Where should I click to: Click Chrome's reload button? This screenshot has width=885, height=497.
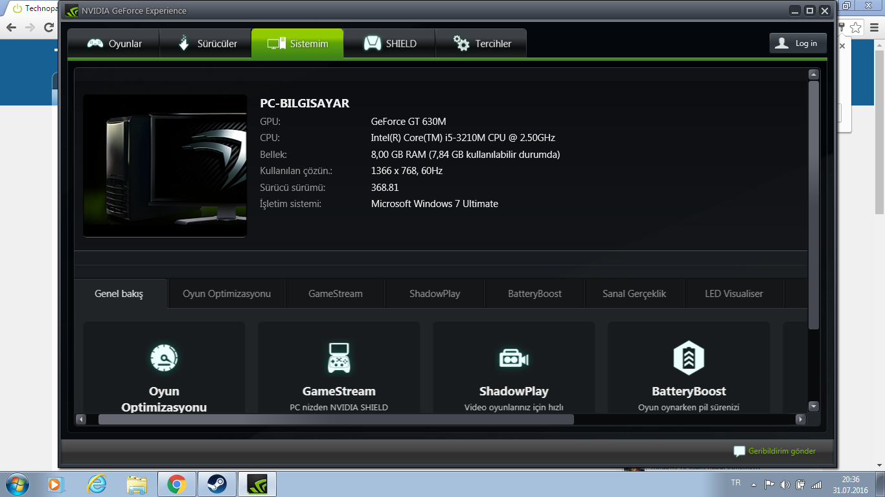tap(49, 27)
